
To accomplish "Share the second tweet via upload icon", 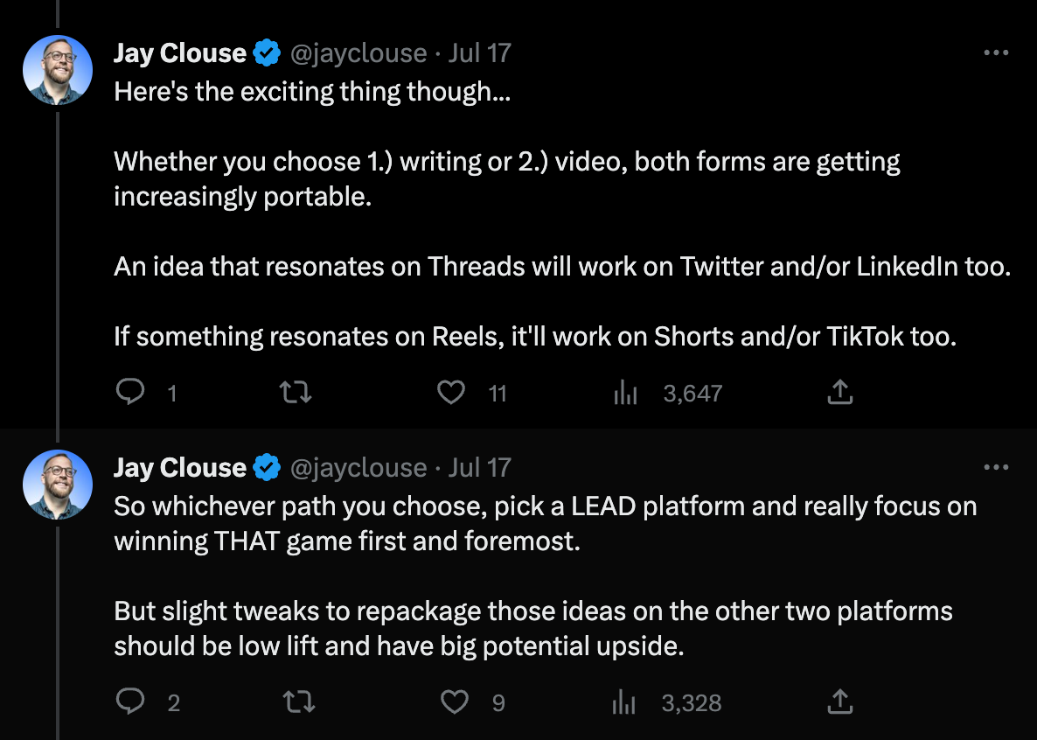I will coord(840,702).
